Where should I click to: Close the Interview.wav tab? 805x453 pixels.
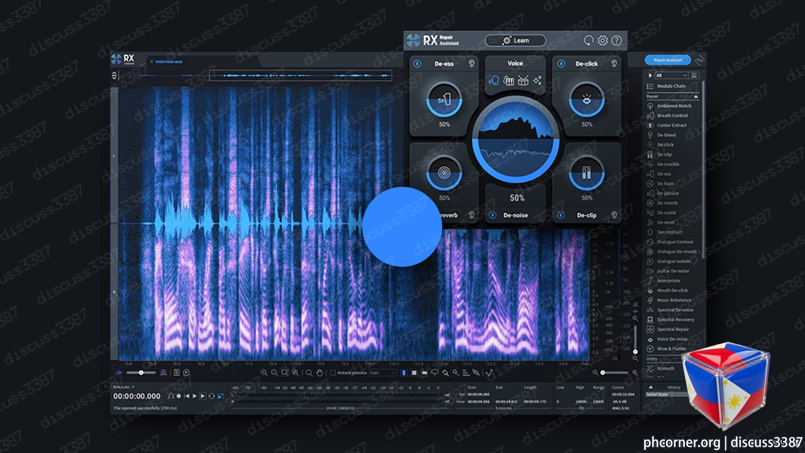pos(151,62)
